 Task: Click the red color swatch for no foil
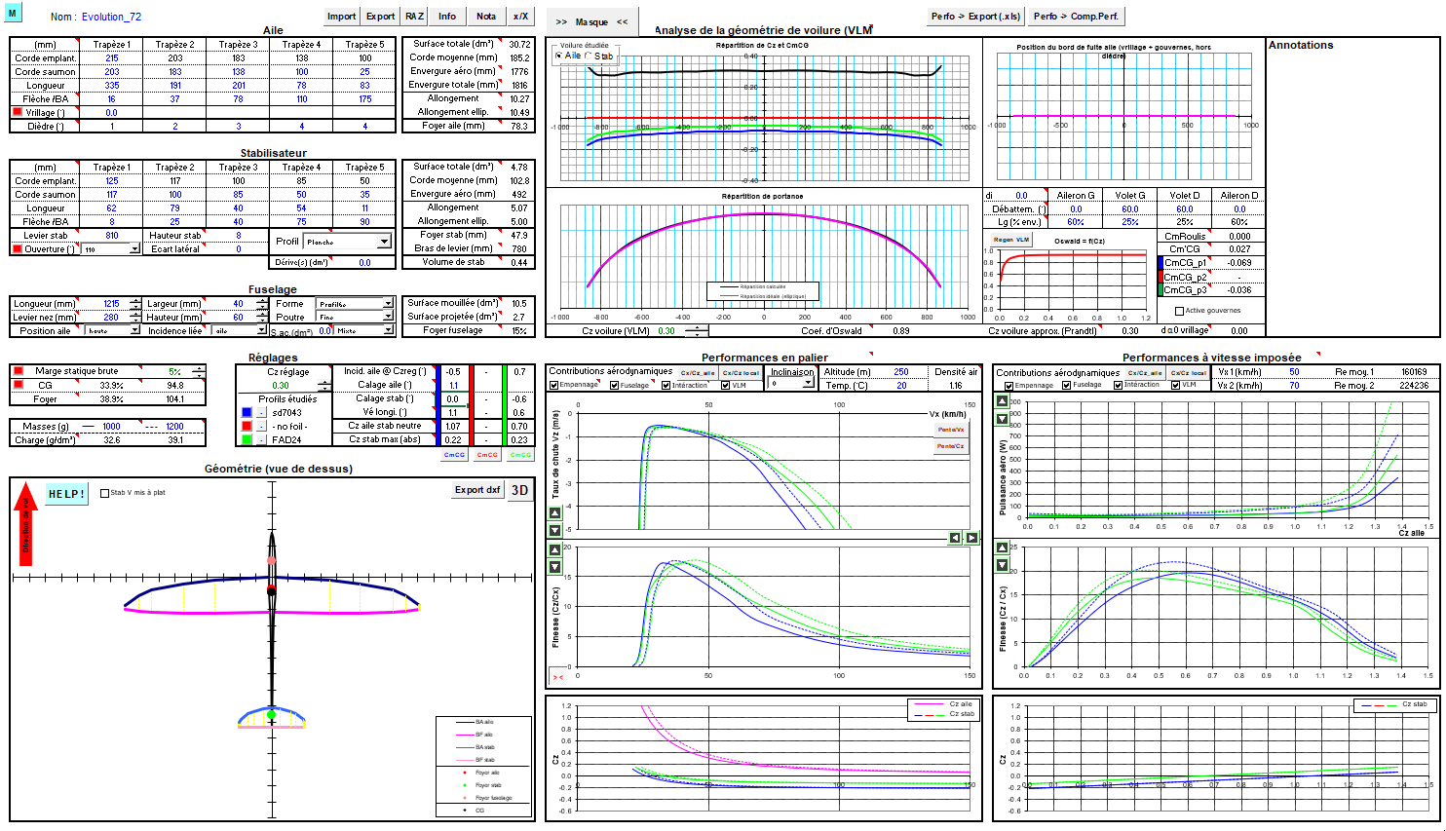click(247, 426)
